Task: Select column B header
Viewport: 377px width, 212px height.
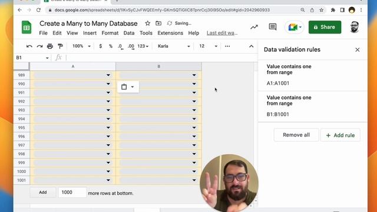Action: [158, 67]
